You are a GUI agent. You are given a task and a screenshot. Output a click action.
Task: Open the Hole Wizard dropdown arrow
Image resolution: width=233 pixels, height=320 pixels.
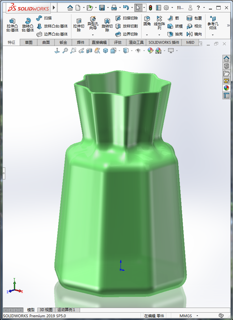click(93, 35)
